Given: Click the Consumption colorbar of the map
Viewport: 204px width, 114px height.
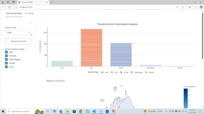Looking at the screenshot, I should 186,99.
